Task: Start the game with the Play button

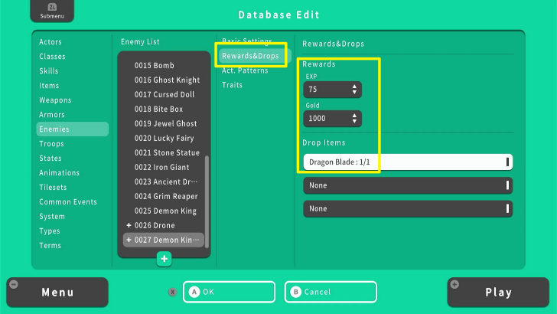Action: (498, 293)
